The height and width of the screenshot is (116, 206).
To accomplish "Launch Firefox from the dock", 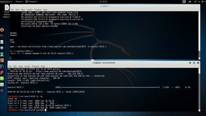I will [2, 30].
